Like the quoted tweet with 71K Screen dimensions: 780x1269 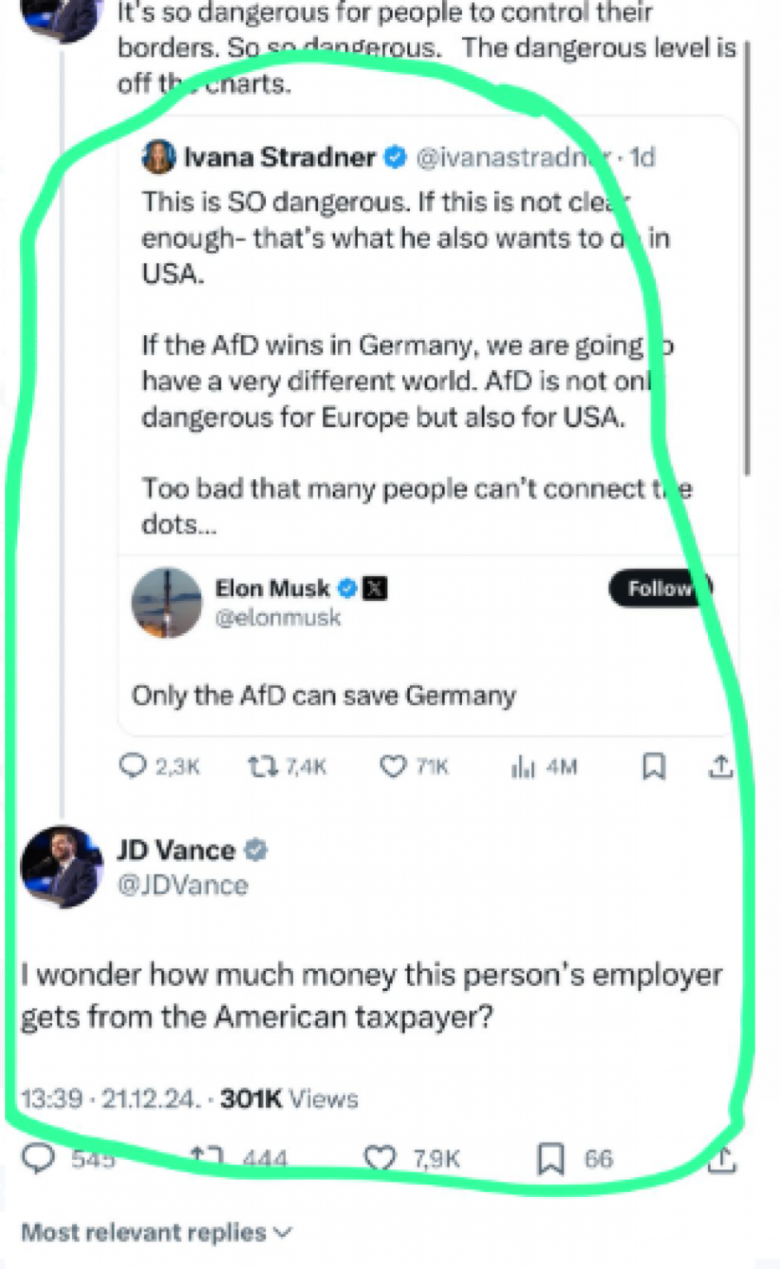click(393, 766)
